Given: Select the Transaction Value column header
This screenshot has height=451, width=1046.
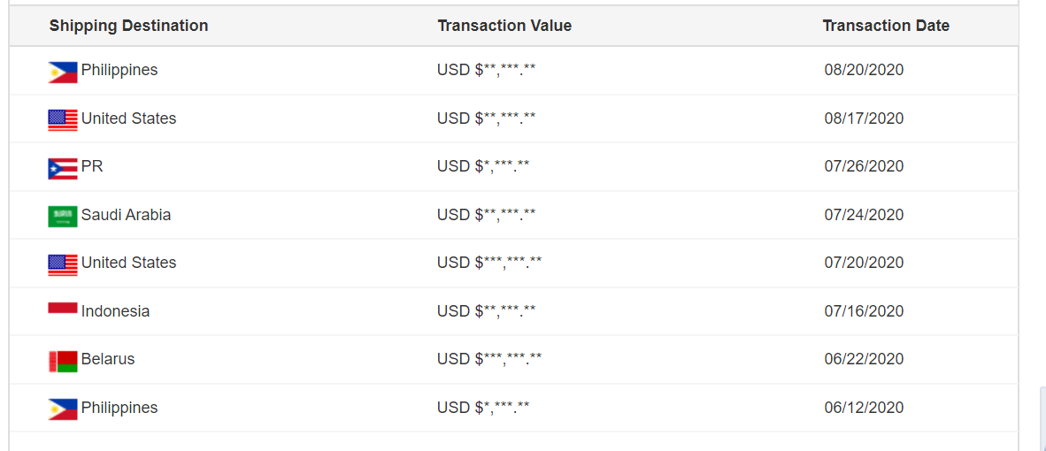Looking at the screenshot, I should click(504, 26).
